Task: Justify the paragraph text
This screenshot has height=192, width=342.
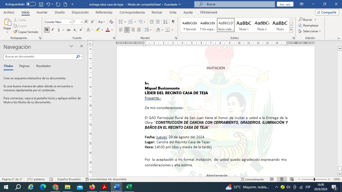Action: point(139,30)
